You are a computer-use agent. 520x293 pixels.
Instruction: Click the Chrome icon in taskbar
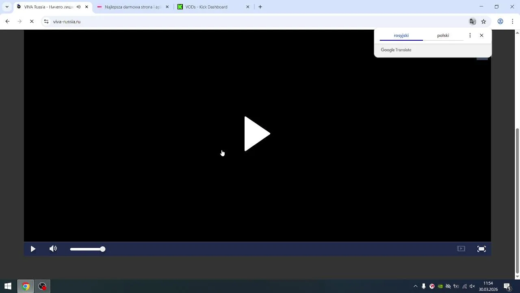tap(26, 286)
